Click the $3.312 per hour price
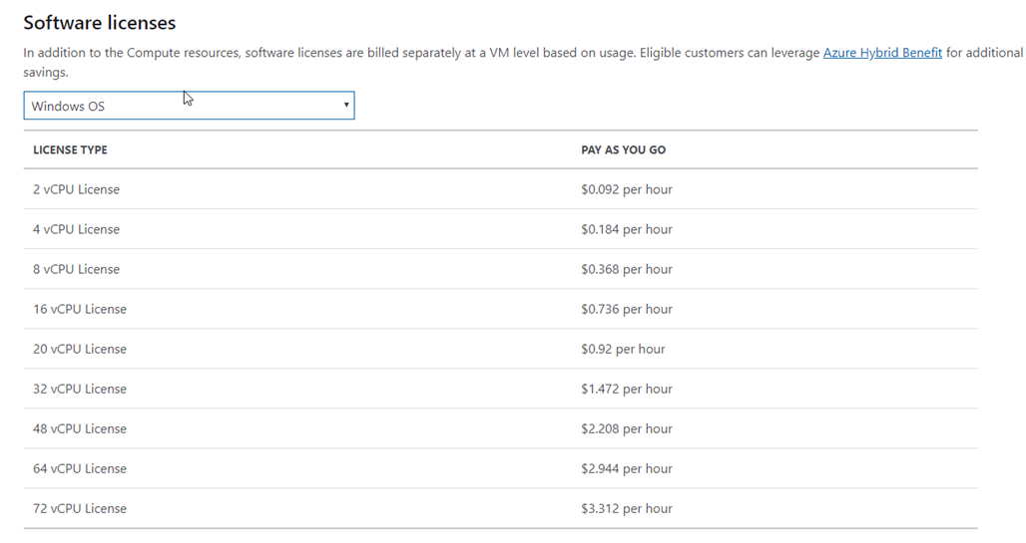Screen dimensions: 1026x543 626,508
